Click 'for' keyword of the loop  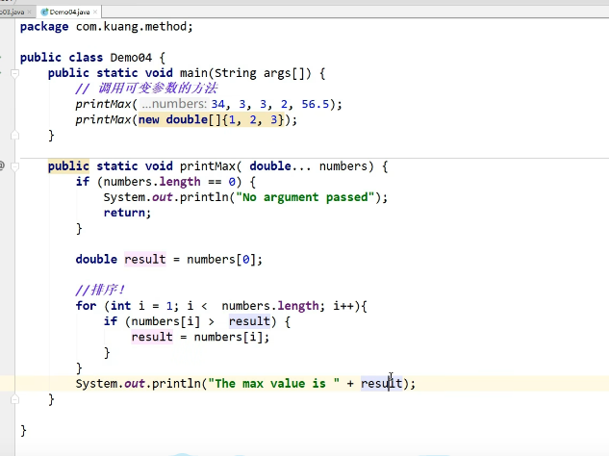coord(86,306)
